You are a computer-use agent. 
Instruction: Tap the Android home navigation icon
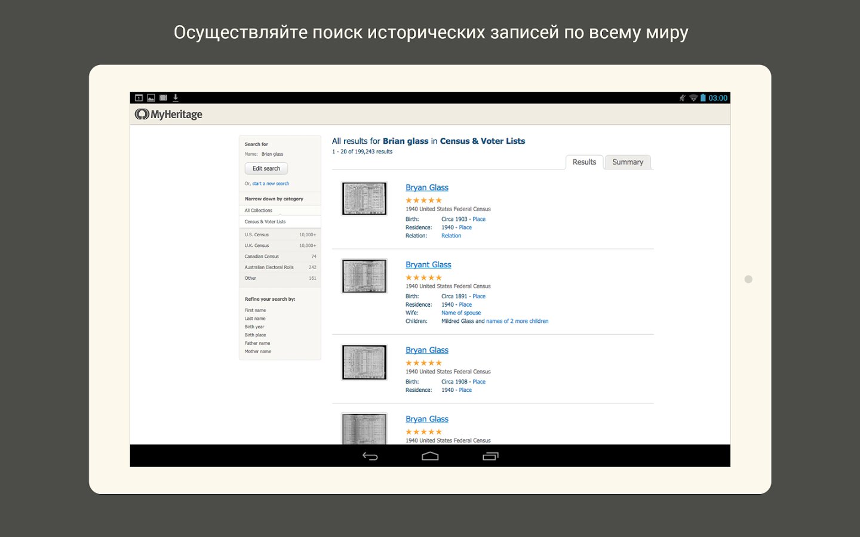tap(430, 456)
